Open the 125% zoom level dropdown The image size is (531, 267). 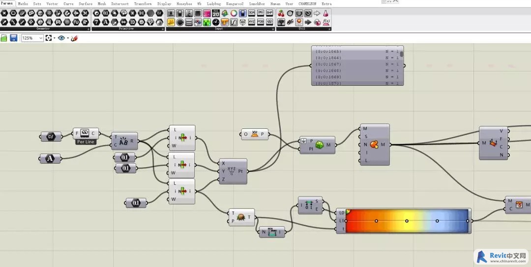40,38
